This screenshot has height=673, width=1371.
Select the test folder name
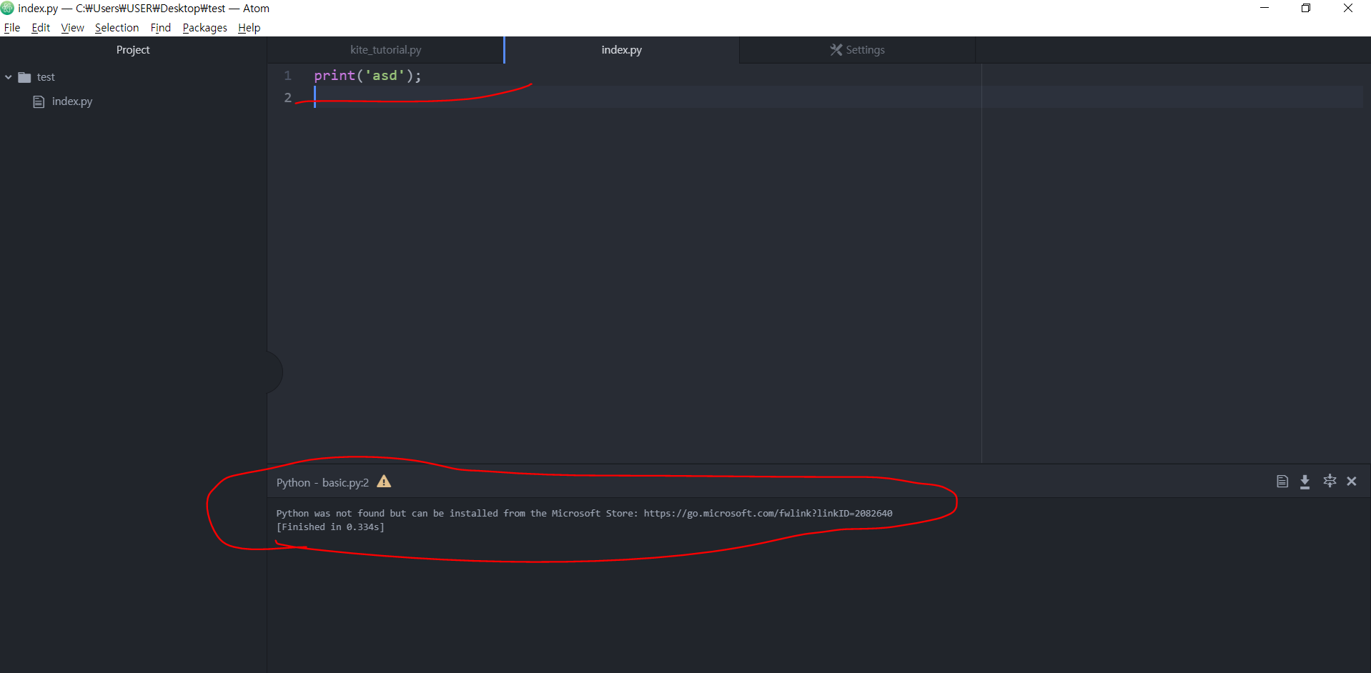pos(46,77)
